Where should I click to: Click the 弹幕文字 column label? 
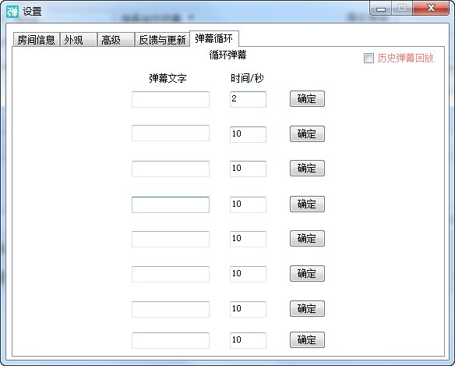(x=168, y=78)
